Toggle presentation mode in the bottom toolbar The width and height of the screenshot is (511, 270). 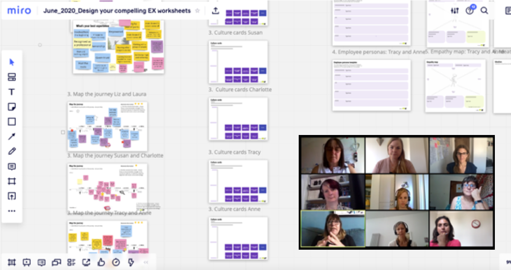click(x=27, y=262)
